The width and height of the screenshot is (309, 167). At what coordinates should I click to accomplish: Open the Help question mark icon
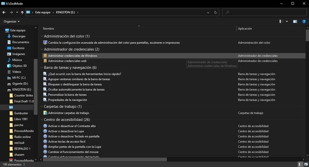click(304, 22)
